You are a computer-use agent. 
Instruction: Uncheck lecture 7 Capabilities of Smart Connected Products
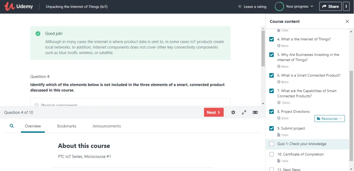pyautogui.click(x=272, y=91)
